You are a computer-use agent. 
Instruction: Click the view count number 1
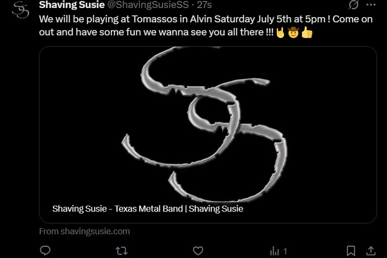(285, 251)
